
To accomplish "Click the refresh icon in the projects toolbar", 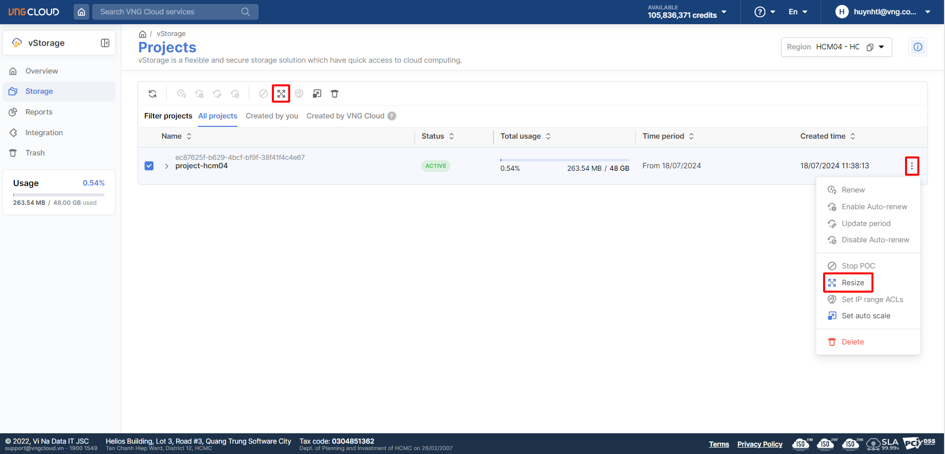I will [x=152, y=94].
